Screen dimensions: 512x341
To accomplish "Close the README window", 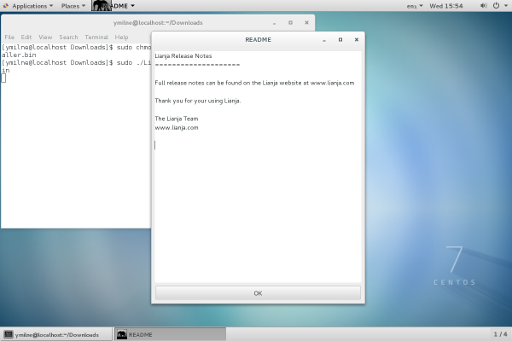I will click(357, 39).
